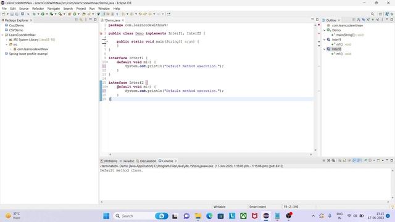Viewport: 395px width, 222px height.
Task: Click the Eclipse IDE icon in the taskbar
Action: coord(266,216)
